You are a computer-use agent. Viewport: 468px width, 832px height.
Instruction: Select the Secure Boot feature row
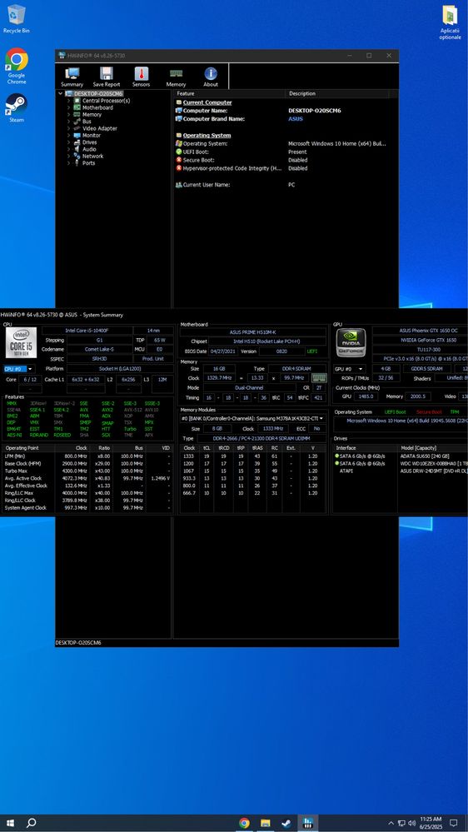286,160
